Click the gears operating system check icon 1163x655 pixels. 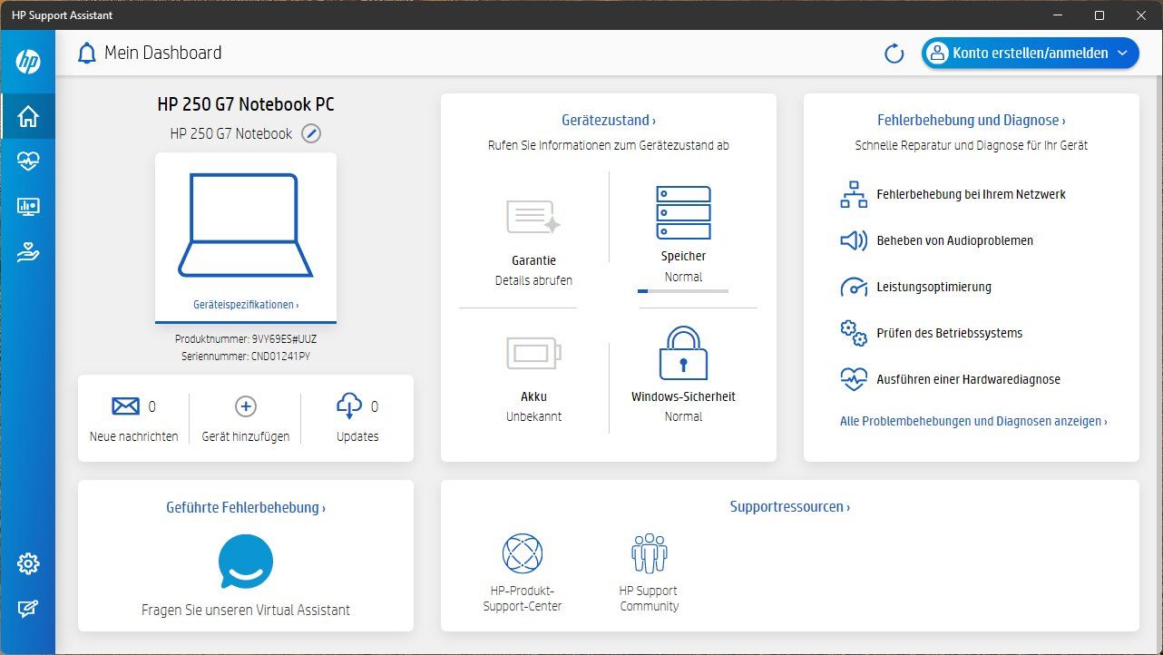(x=854, y=333)
